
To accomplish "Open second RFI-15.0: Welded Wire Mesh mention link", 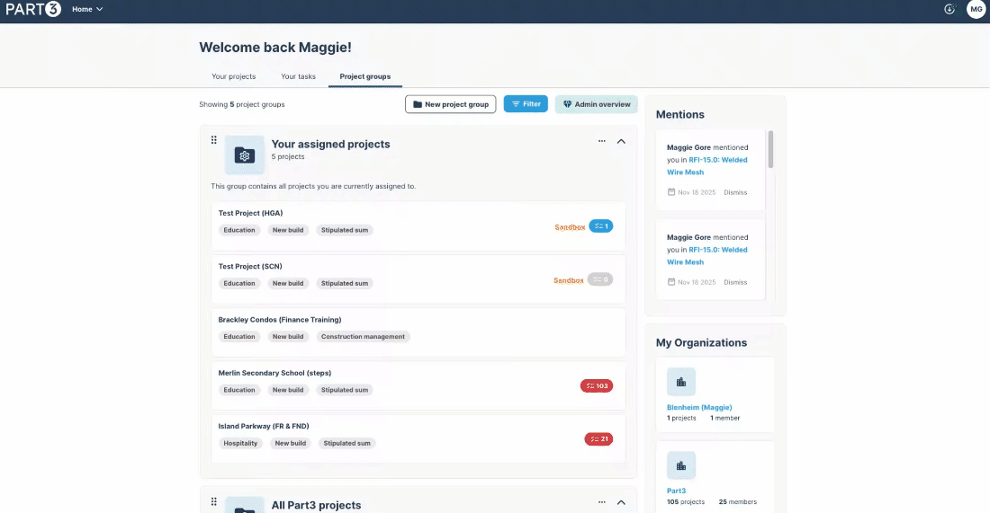I will tap(707, 256).
